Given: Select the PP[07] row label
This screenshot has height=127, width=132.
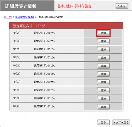Looking at the screenshot, I should pos(16,82).
